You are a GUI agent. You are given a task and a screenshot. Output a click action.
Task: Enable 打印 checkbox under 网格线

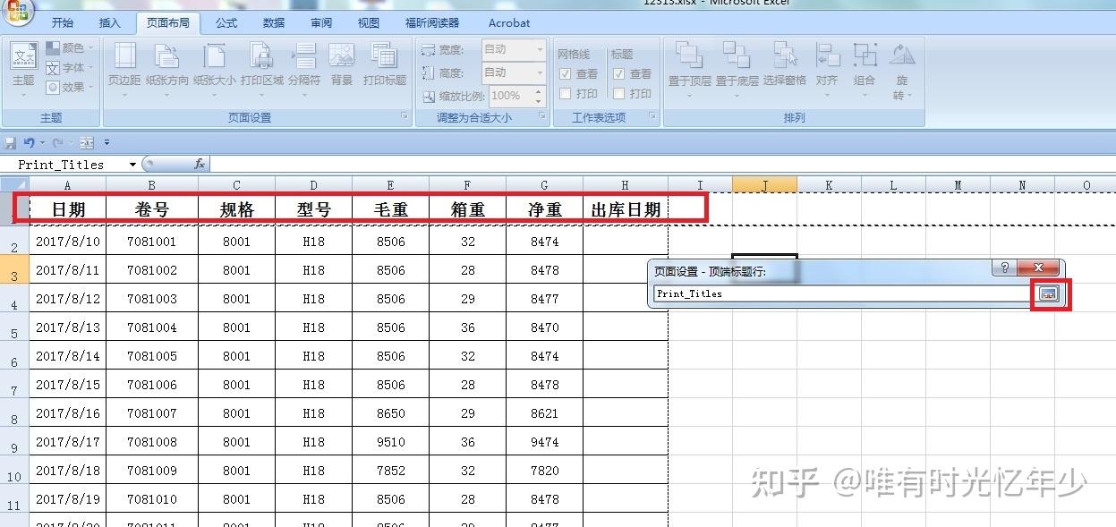564,93
